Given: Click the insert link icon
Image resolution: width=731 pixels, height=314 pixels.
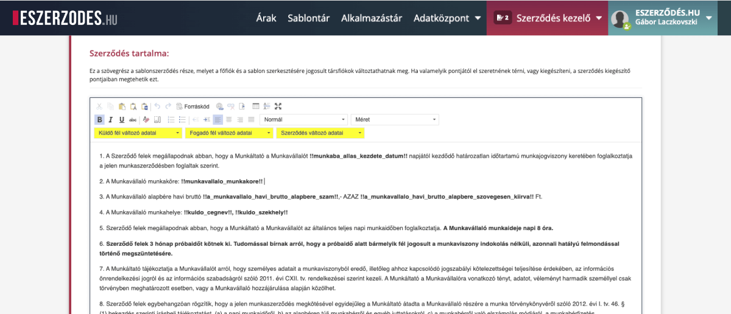Looking at the screenshot, I should click(220, 106).
